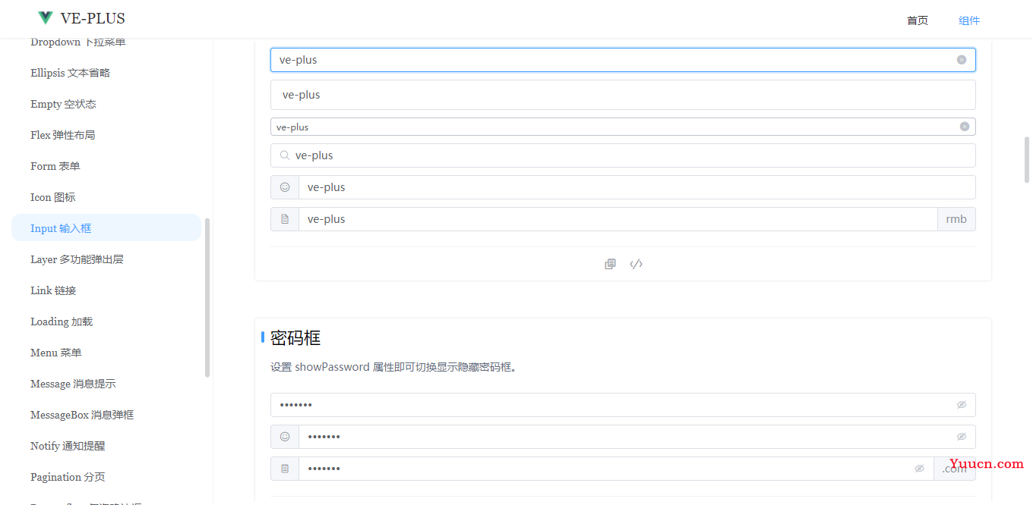Select Empty 空状态 in the sidebar

(106, 104)
